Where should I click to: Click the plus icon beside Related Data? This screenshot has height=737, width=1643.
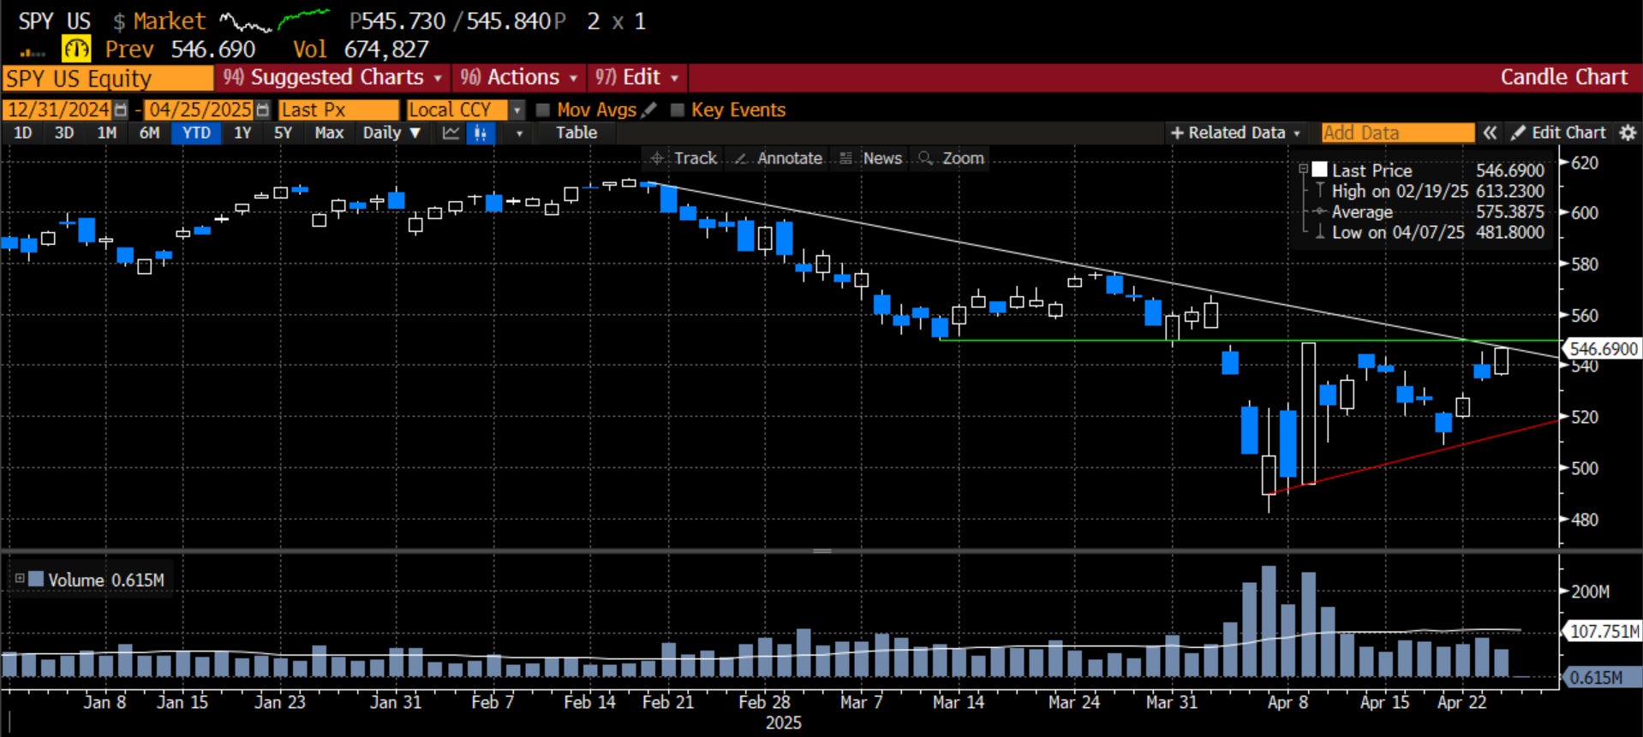point(1177,133)
